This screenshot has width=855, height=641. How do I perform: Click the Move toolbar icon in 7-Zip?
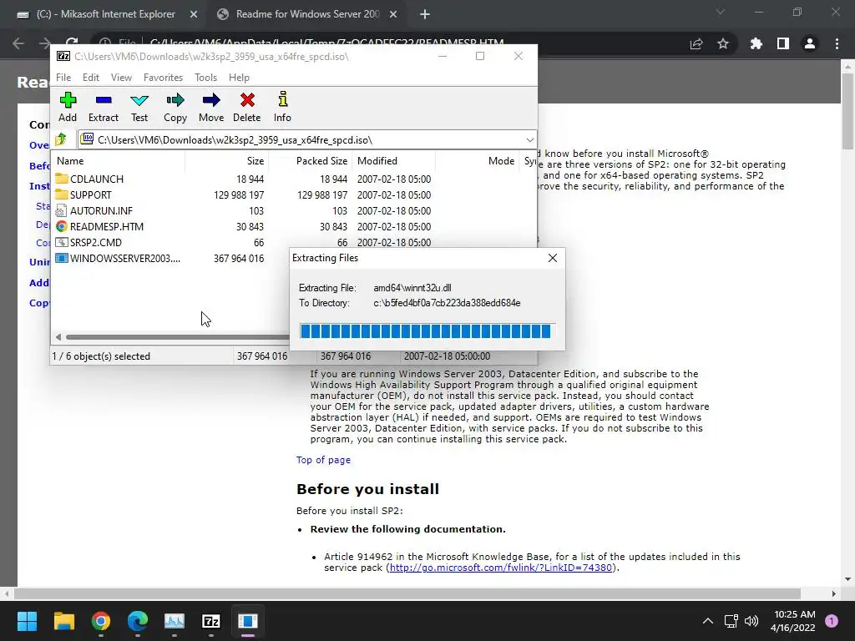pyautogui.click(x=211, y=107)
